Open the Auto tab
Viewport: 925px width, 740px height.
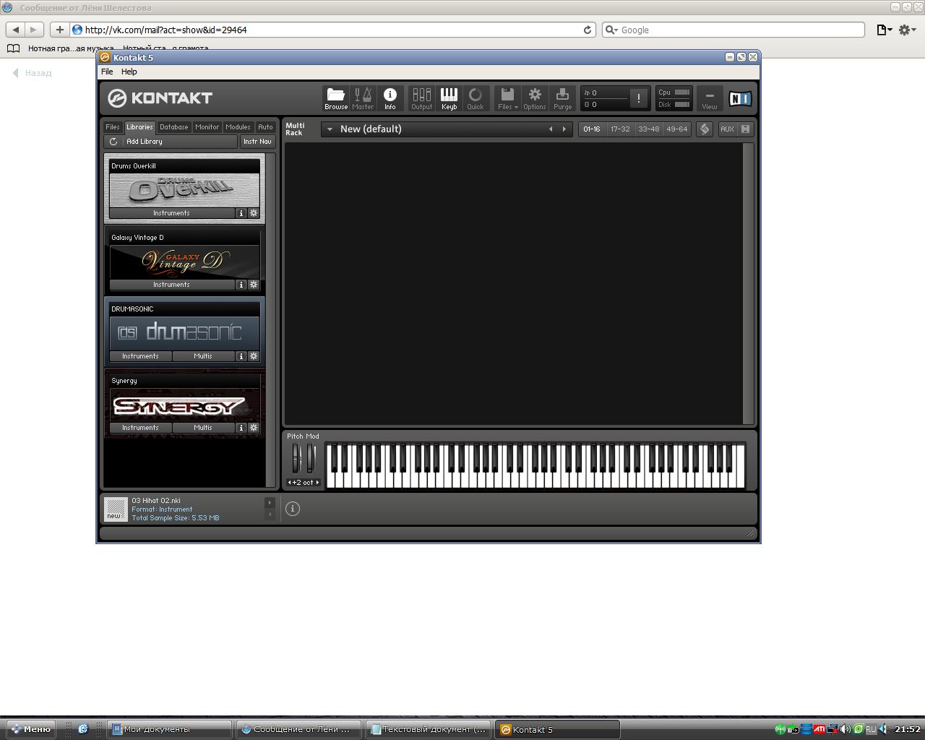point(265,127)
